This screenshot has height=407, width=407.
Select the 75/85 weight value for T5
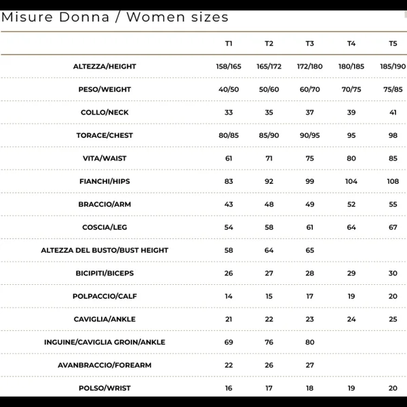pyautogui.click(x=393, y=90)
